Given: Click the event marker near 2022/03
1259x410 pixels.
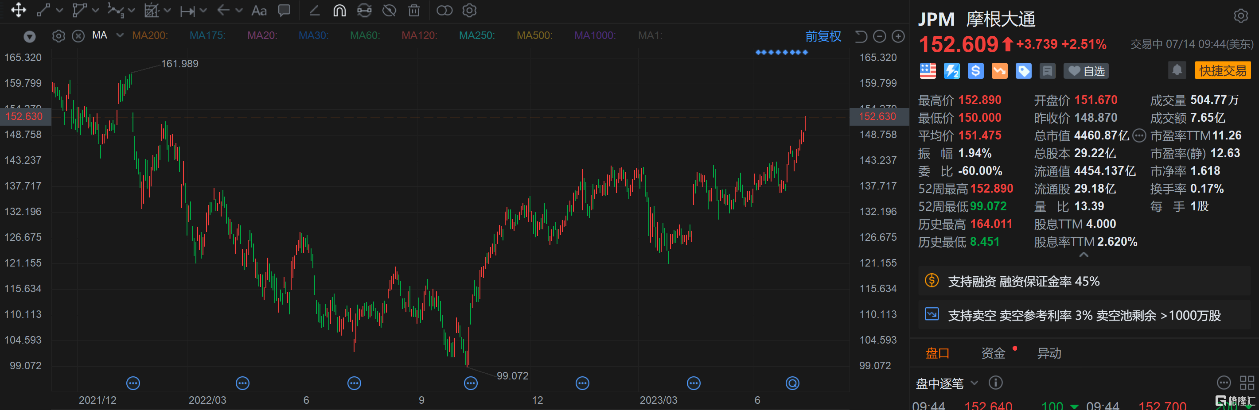Looking at the screenshot, I should point(242,383).
